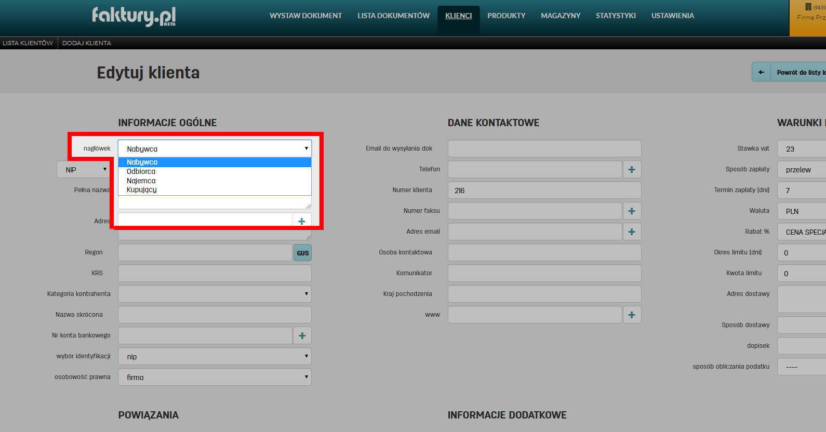Click the Osoba kontaktowa input field
Image resolution: width=826 pixels, height=432 pixels.
point(544,252)
